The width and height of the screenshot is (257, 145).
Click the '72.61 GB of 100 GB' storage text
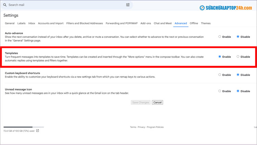19,131
